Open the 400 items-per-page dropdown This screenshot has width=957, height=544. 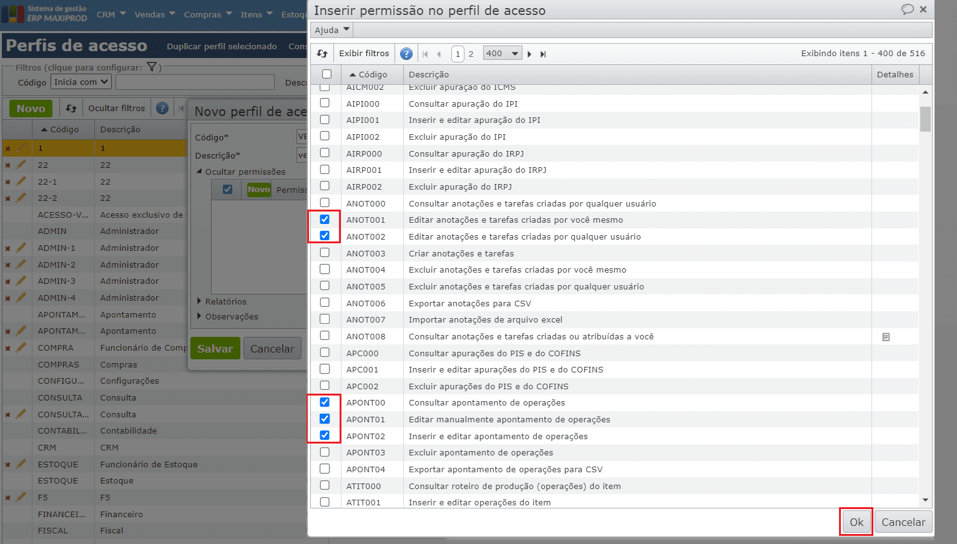[503, 54]
